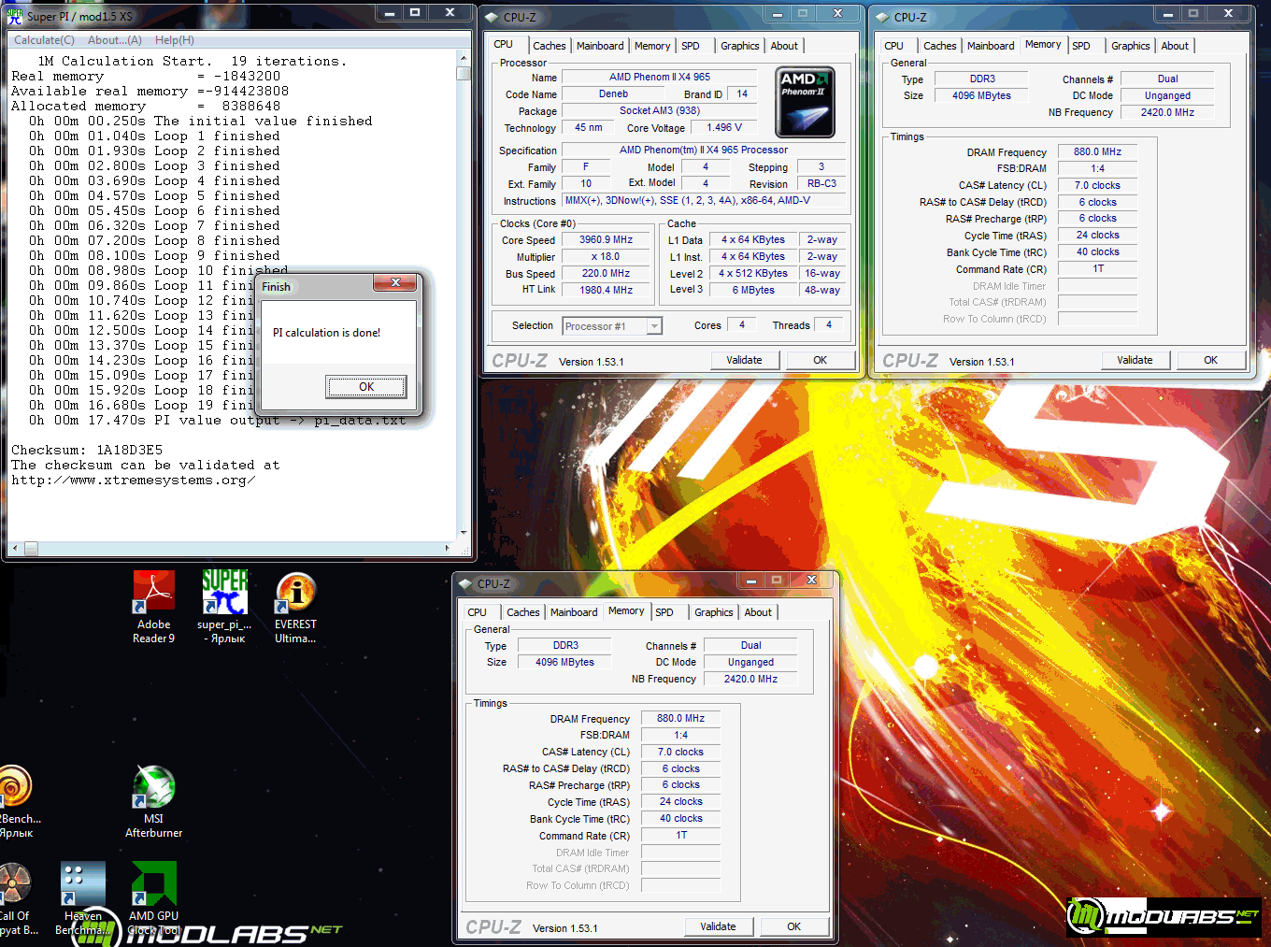The height and width of the screenshot is (947, 1271).
Task: Open AMD GPU Clock Tool icon
Action: pyautogui.click(x=153, y=898)
